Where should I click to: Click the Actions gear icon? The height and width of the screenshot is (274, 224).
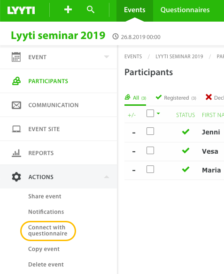(x=16, y=177)
